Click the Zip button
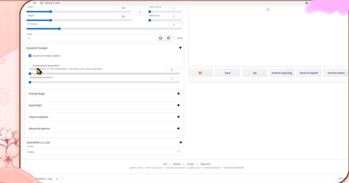Screen dimensions: 349x183 click(x=255, y=73)
